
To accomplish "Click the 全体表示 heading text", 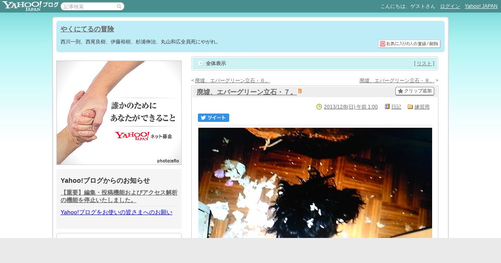I will [x=216, y=63].
